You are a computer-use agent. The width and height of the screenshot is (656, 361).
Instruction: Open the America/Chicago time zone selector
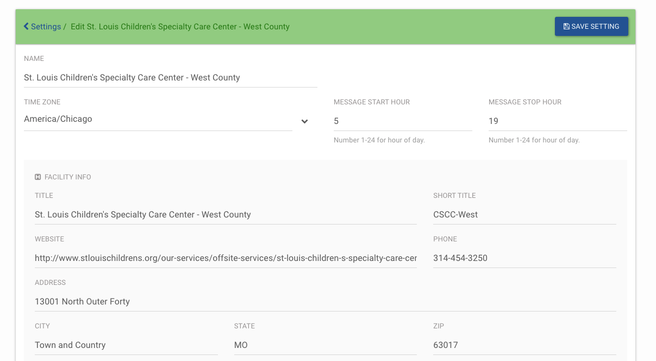point(158,119)
